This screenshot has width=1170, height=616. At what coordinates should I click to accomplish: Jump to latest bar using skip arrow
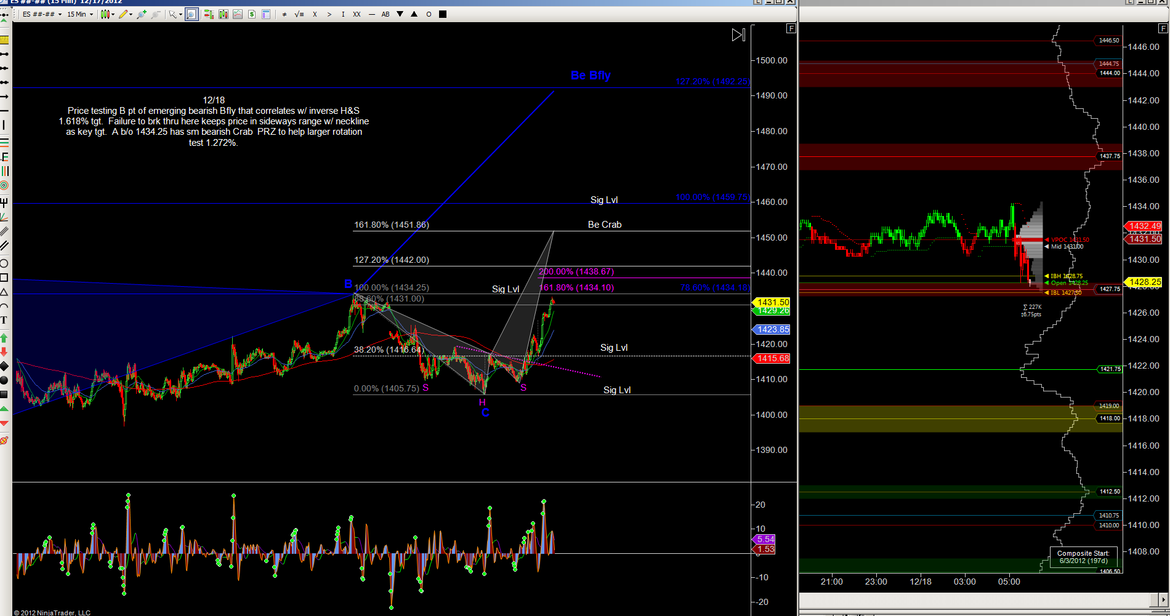click(738, 35)
